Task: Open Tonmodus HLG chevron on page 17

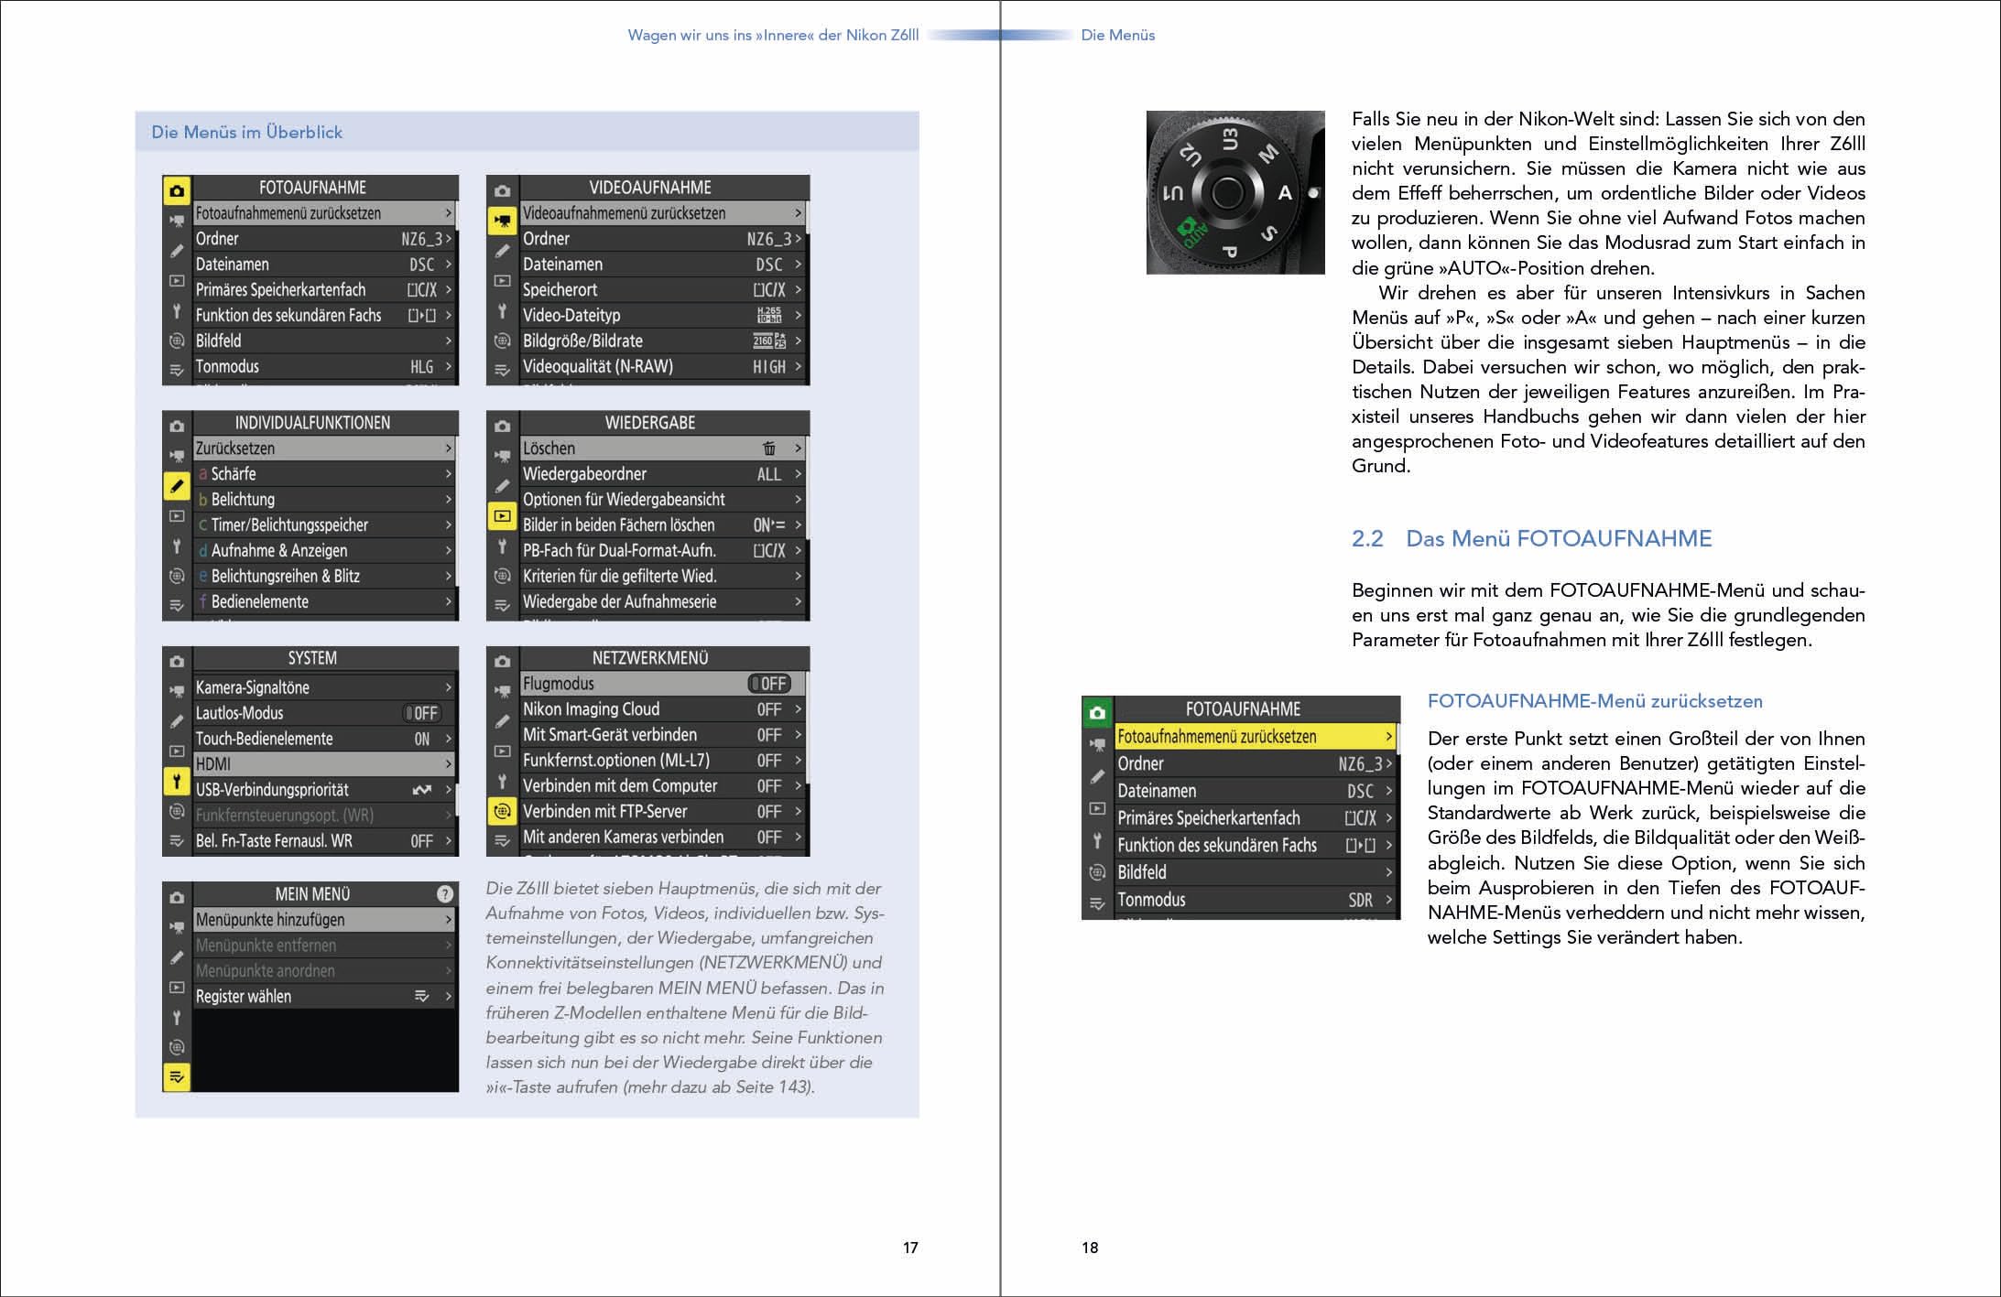Action: (x=449, y=367)
